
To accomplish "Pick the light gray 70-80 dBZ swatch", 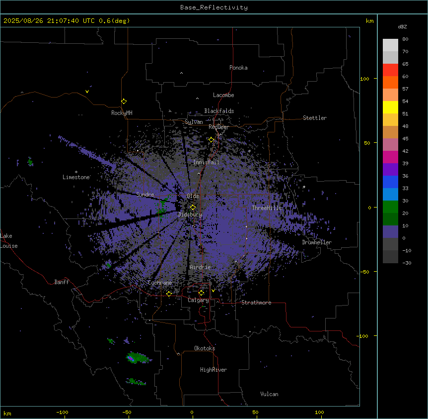I will click(390, 45).
